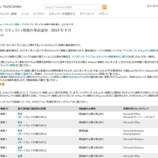Click 重要 link in bulletin 6 row
Image resolution: width=158 pixels, height=158 pixels.
coord(20,156)
